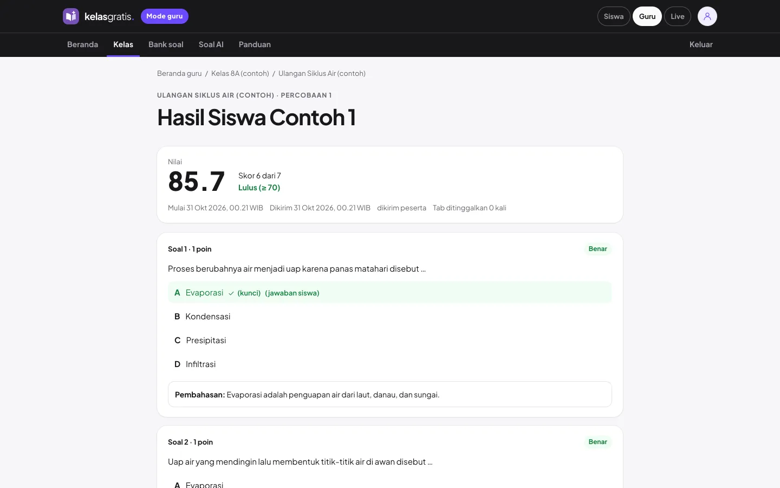Click the Soal 2 question text about awan
This screenshot has width=780, height=488.
pos(300,462)
